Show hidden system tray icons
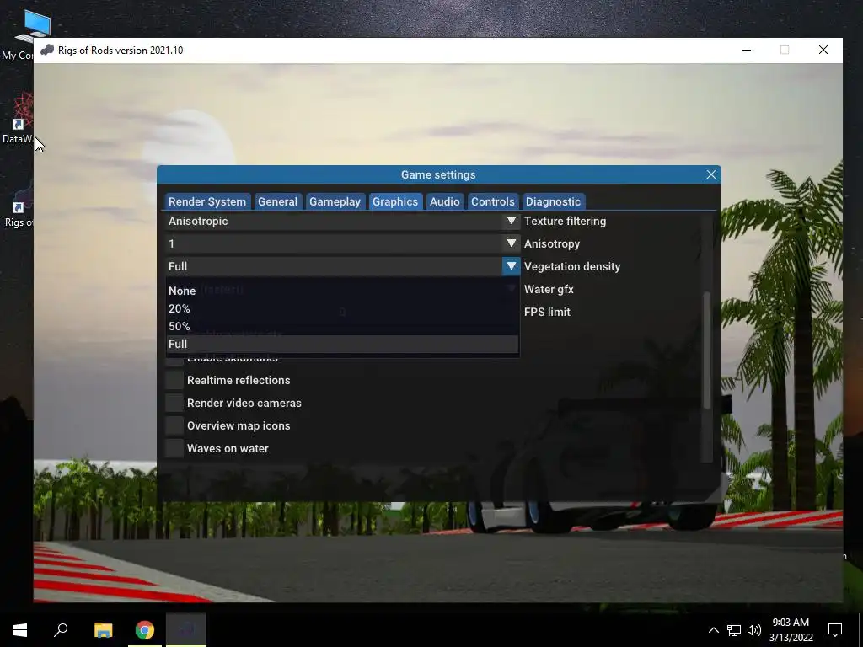863x647 pixels. click(713, 630)
